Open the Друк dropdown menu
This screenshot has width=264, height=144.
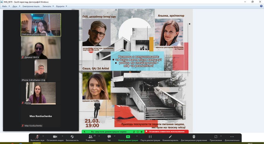[x=16, y=6]
